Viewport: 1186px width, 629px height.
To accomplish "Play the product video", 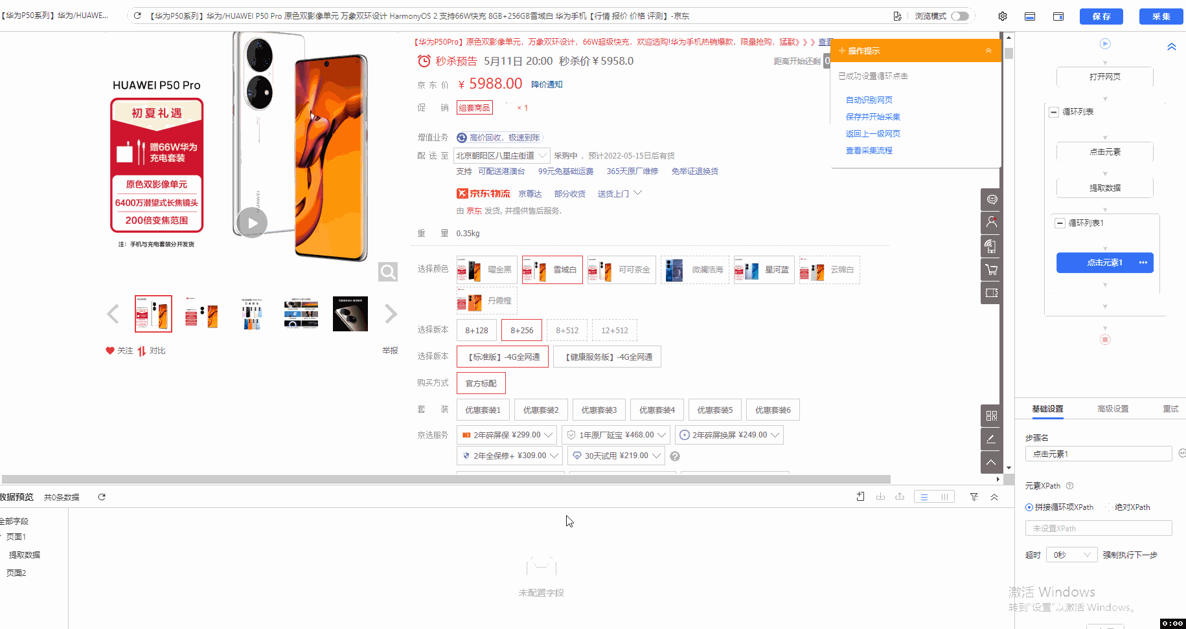I will [x=252, y=223].
